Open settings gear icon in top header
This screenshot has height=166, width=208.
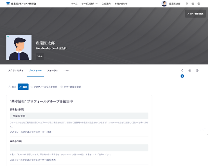(199, 4)
